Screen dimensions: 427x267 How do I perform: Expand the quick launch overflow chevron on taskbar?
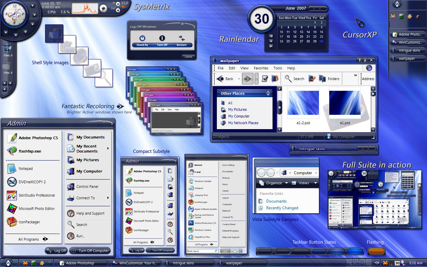tap(50, 262)
